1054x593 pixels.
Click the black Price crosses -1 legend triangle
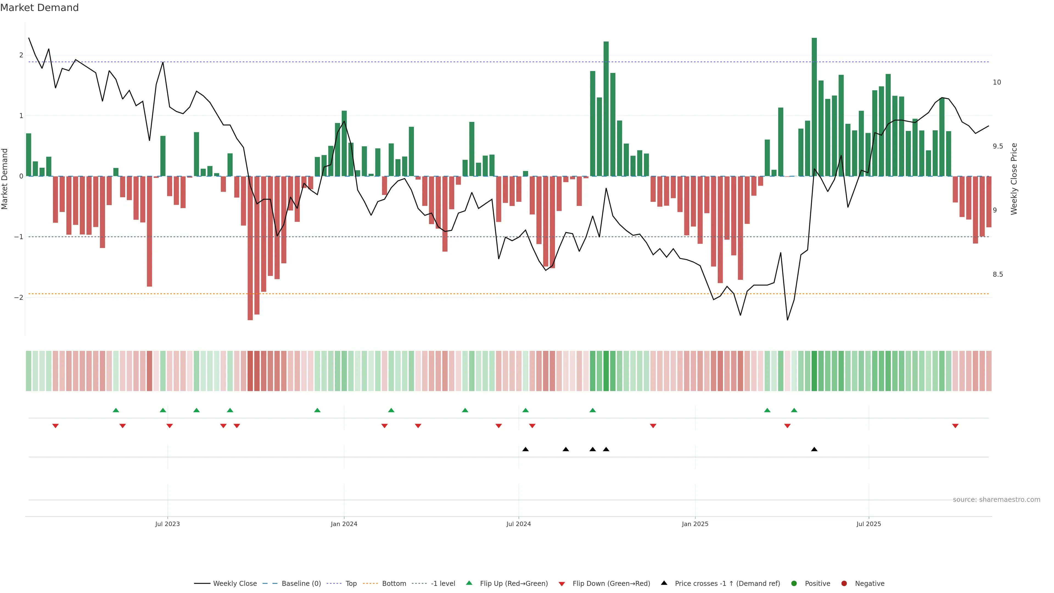tap(664, 583)
